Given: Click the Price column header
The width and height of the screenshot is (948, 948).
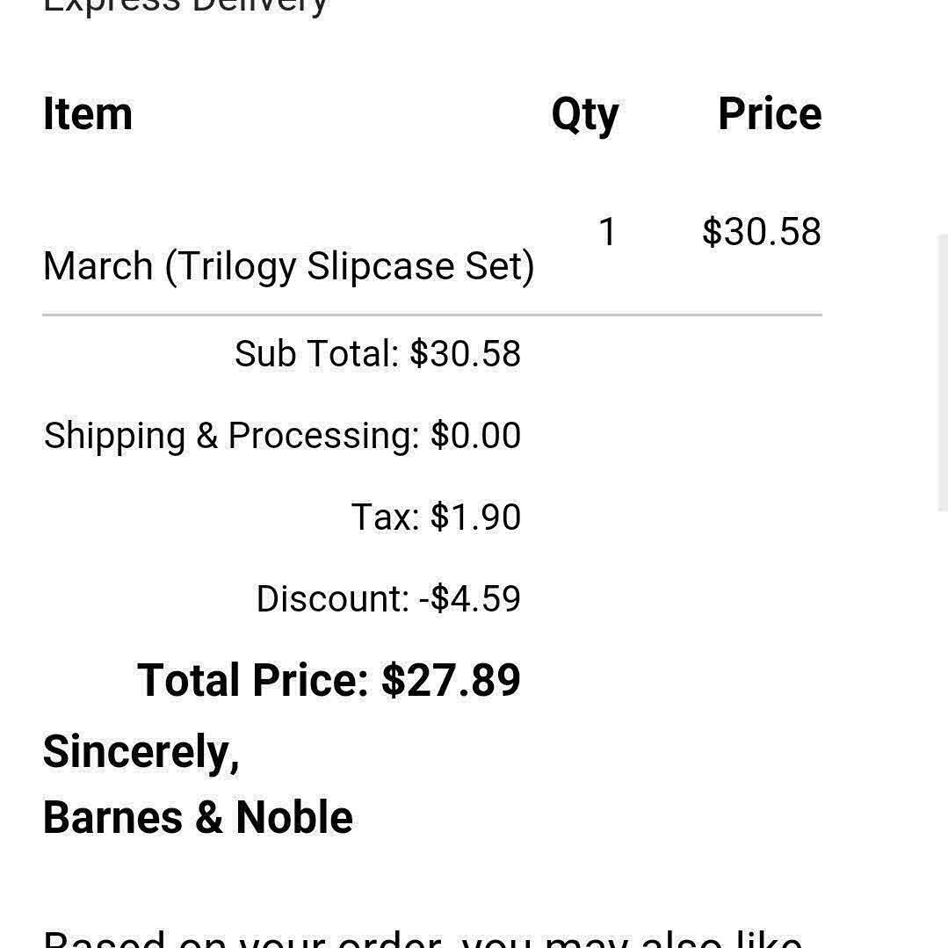Looking at the screenshot, I should click(770, 114).
